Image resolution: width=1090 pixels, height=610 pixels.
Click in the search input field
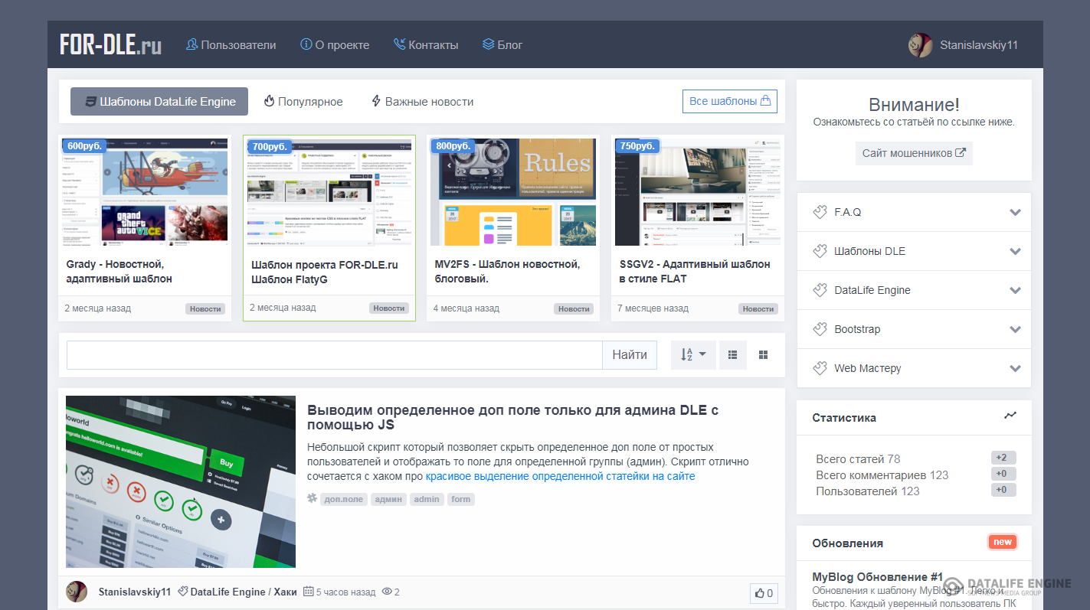[335, 355]
